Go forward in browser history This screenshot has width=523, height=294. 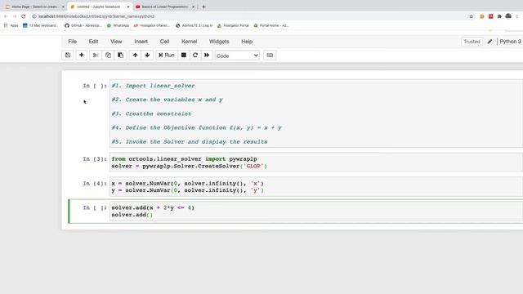tap(15, 16)
